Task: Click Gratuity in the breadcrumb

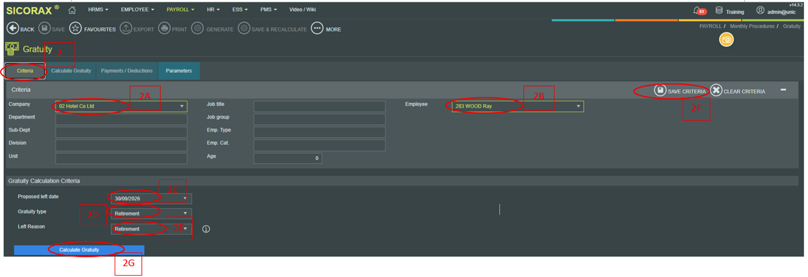Action: tap(791, 26)
